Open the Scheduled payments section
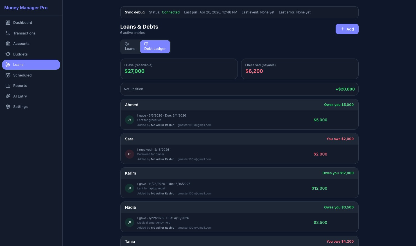 pyautogui.click(x=22, y=75)
